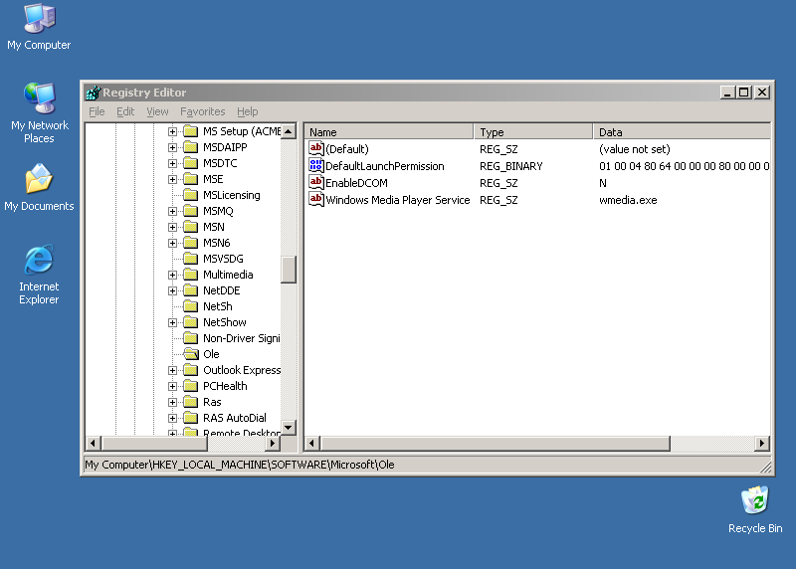This screenshot has height=569, width=796.
Task: Select the DefaultLaunchPermission binary icon
Action: click(x=315, y=165)
